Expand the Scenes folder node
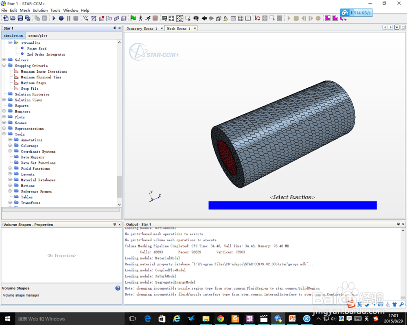The height and width of the screenshot is (325, 407). (4, 122)
